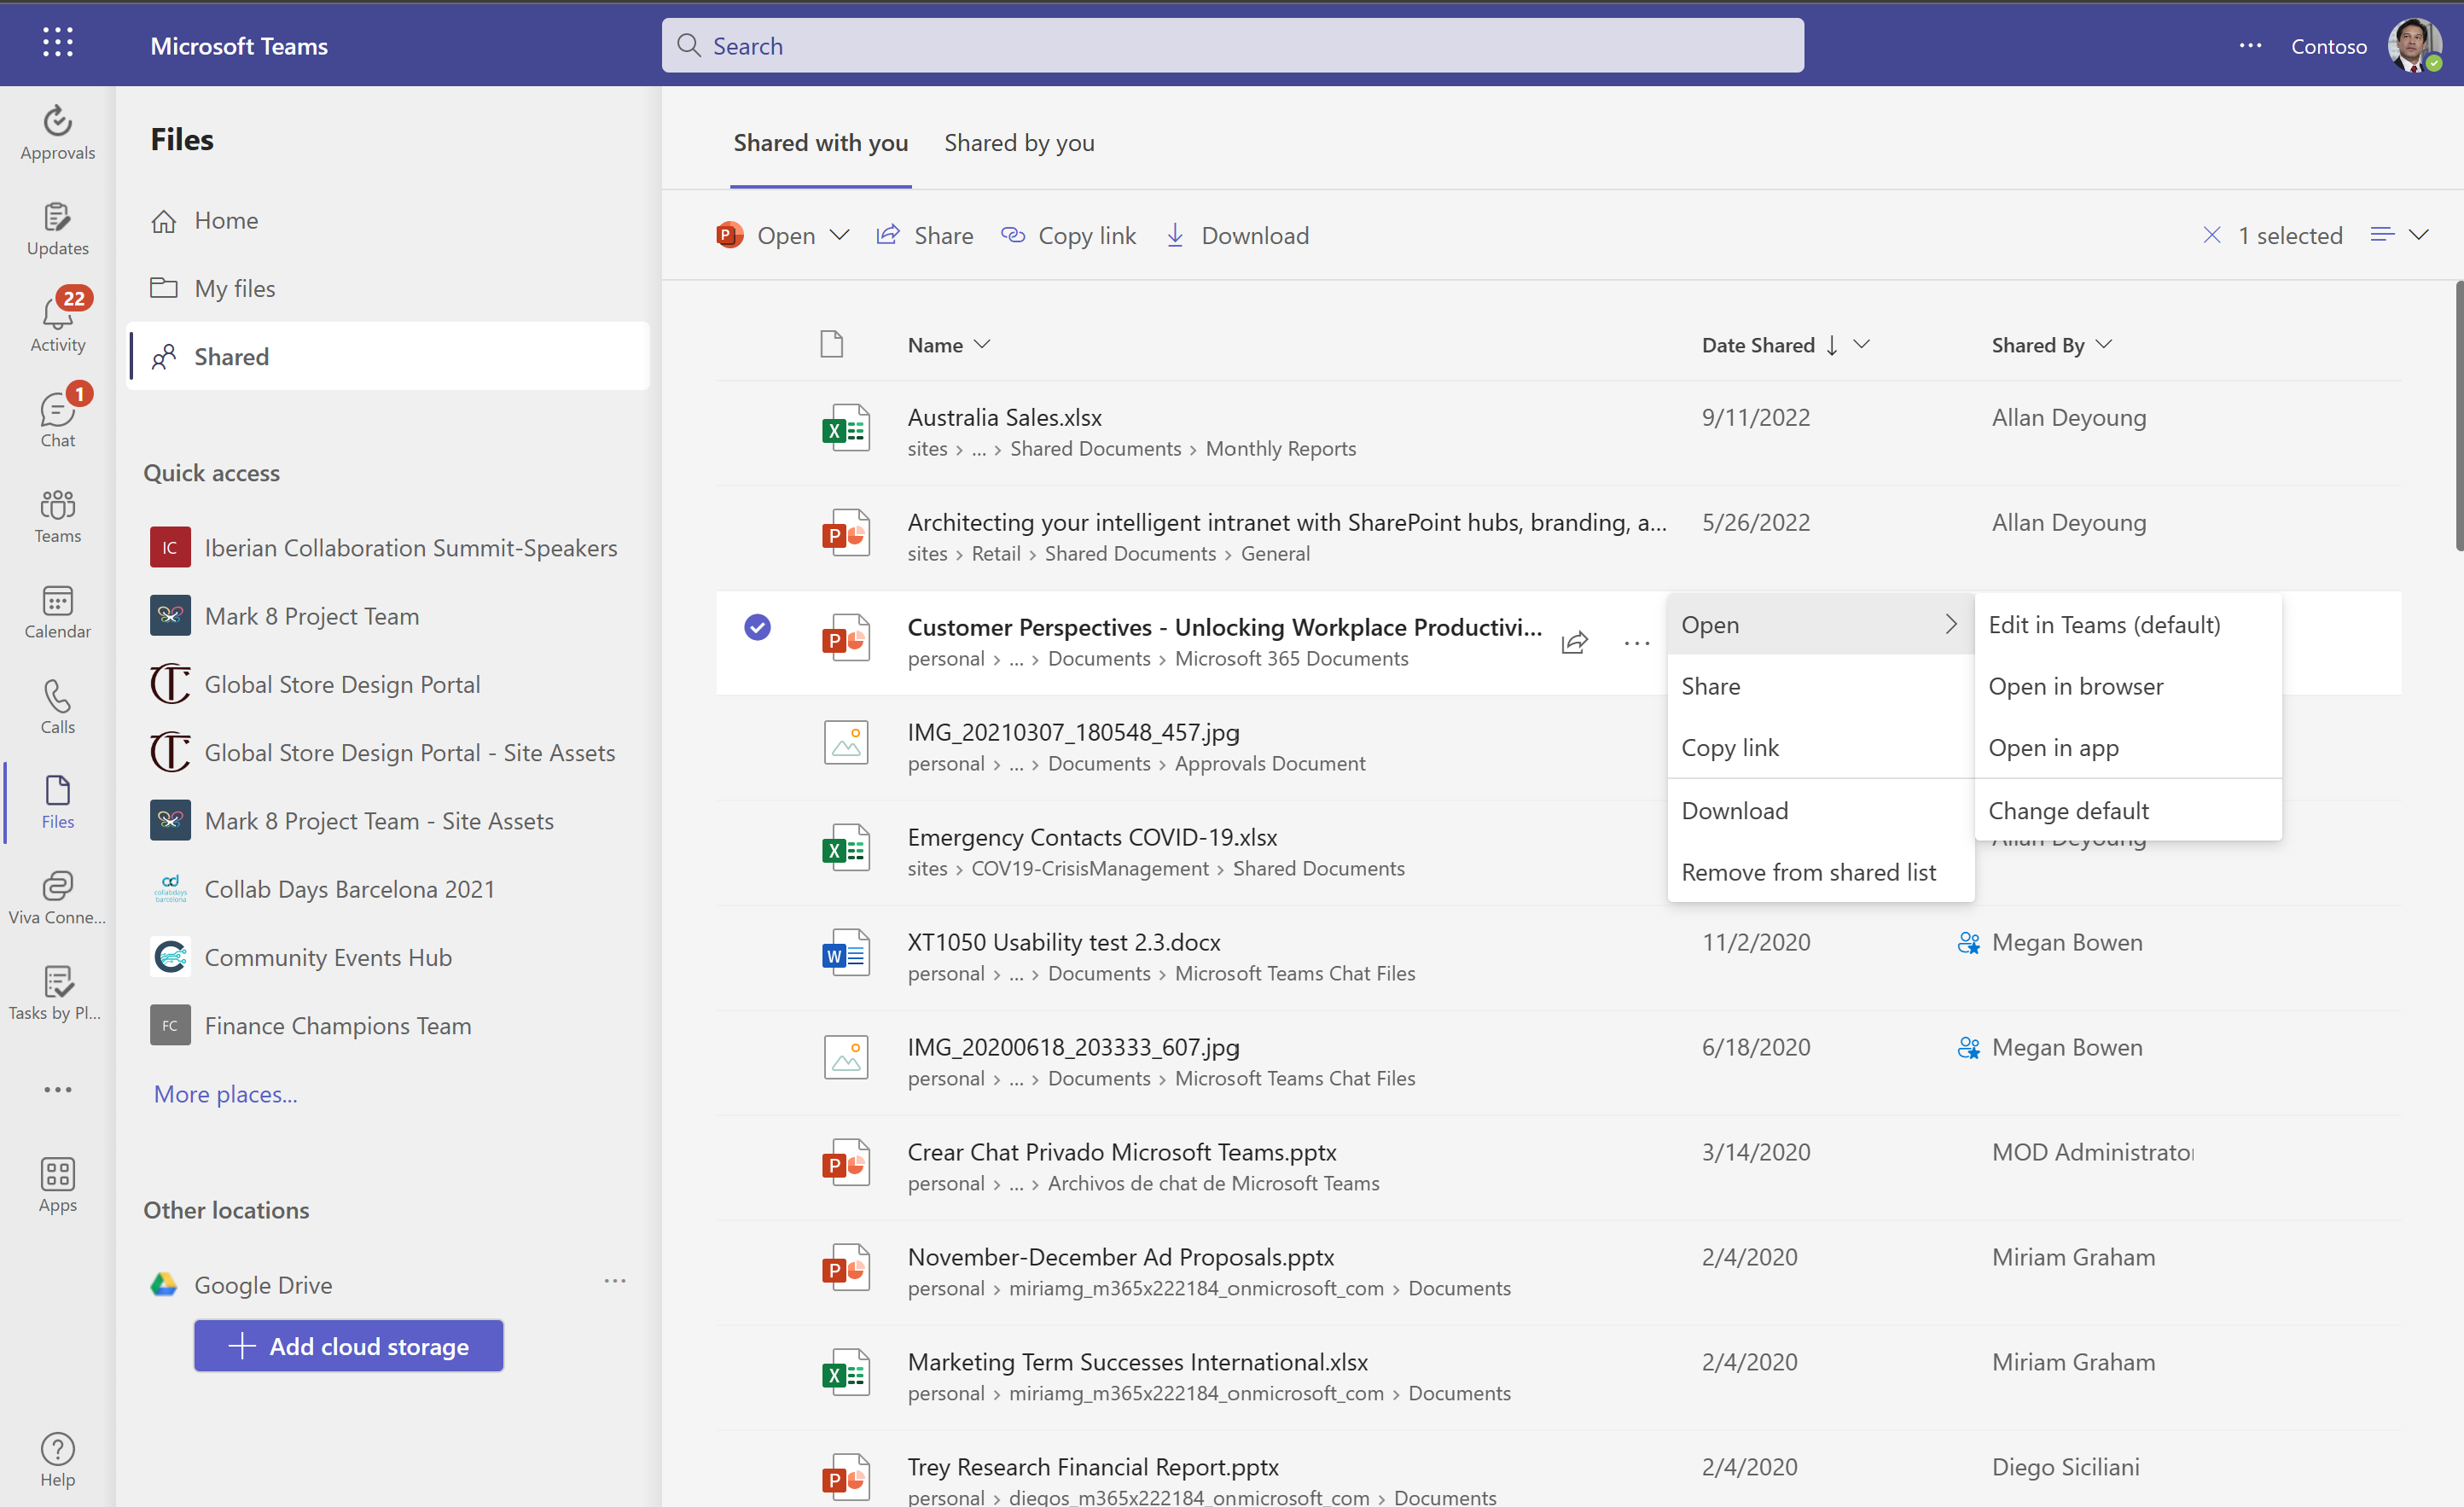Click the Add cloud storage button
This screenshot has height=1507, width=2464.
tap(348, 1345)
